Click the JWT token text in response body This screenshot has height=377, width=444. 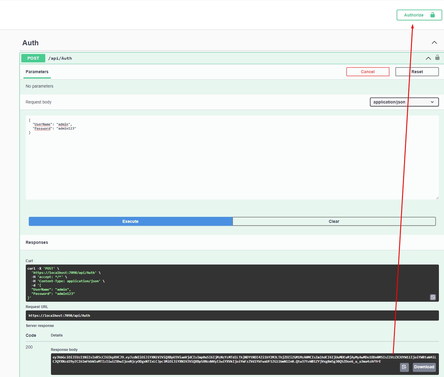point(244,359)
